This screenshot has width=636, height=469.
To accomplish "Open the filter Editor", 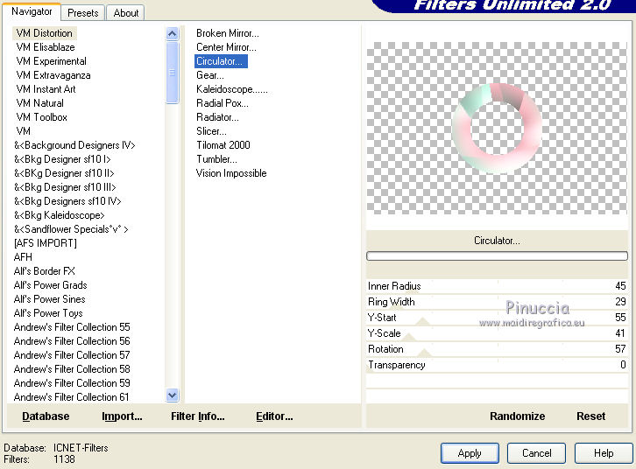I will click(x=274, y=416).
